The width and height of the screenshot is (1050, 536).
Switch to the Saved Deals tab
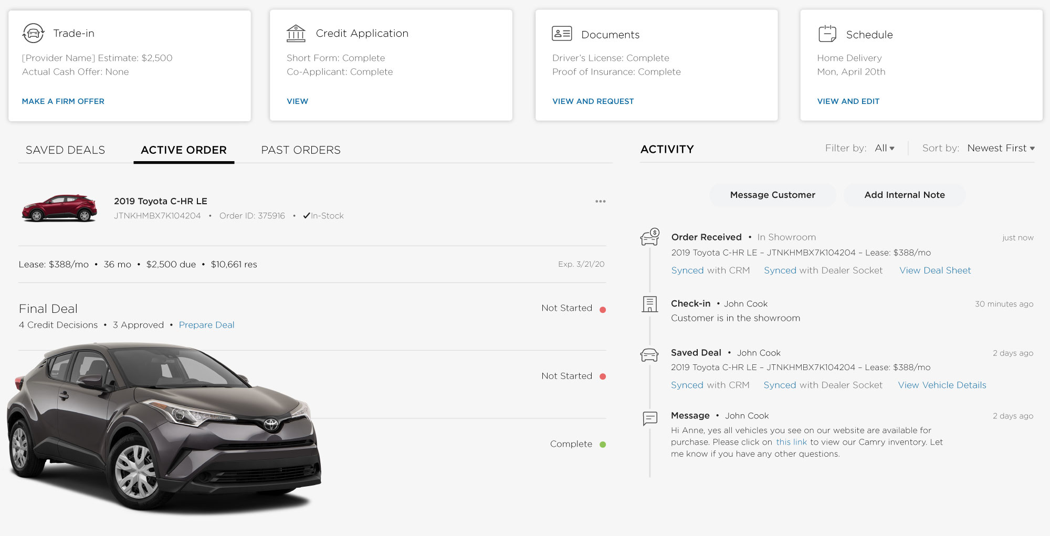pos(66,150)
